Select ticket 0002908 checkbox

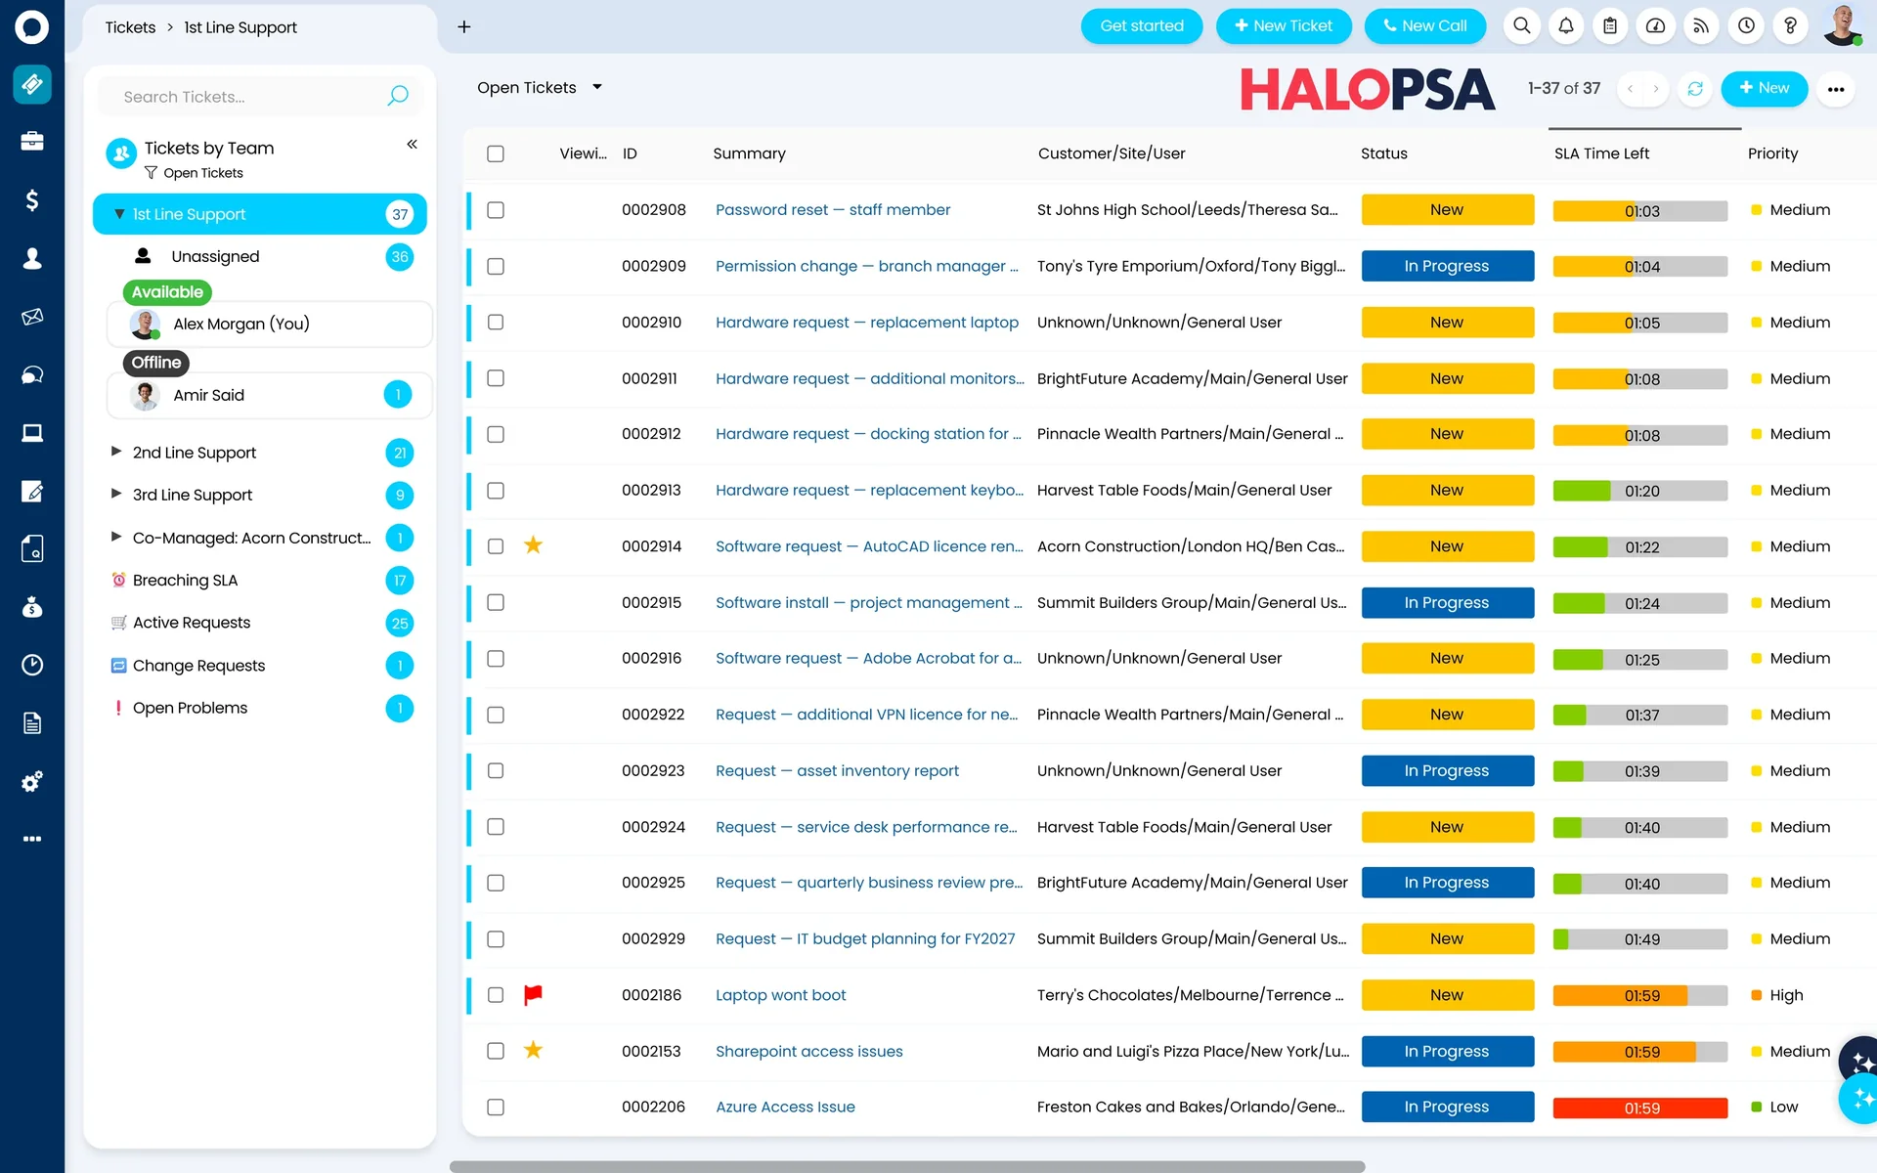496,210
